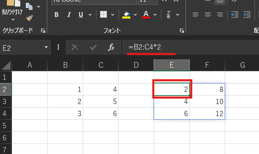Toggle Bold formatting
259x154 pixels.
tap(56, 15)
